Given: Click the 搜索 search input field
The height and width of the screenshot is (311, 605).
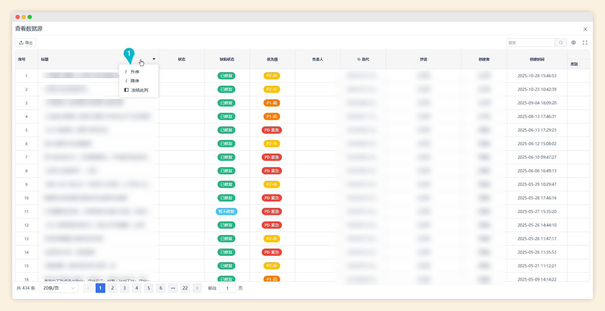Looking at the screenshot, I should (x=531, y=43).
